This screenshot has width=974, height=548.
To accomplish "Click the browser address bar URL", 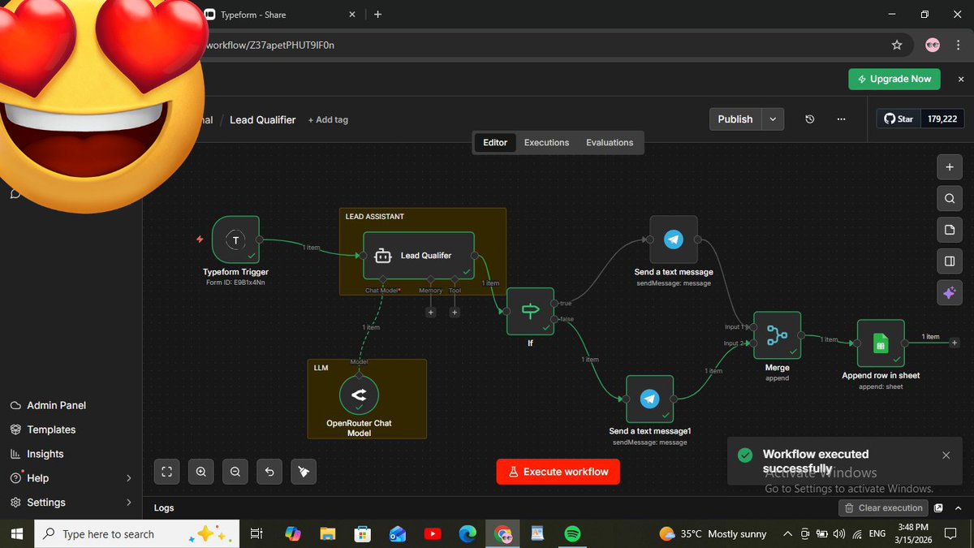I will 269,45.
